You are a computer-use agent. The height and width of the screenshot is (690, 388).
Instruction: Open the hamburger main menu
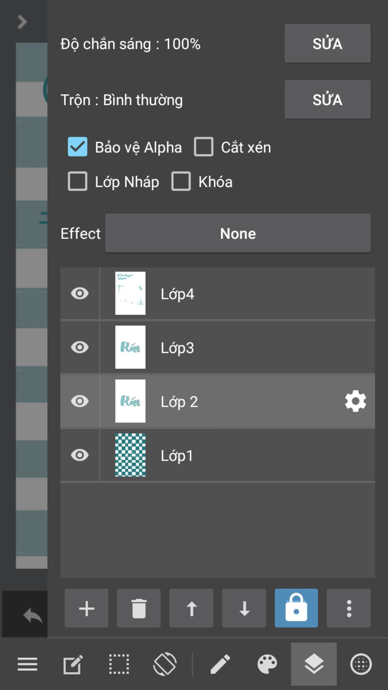coord(27,664)
